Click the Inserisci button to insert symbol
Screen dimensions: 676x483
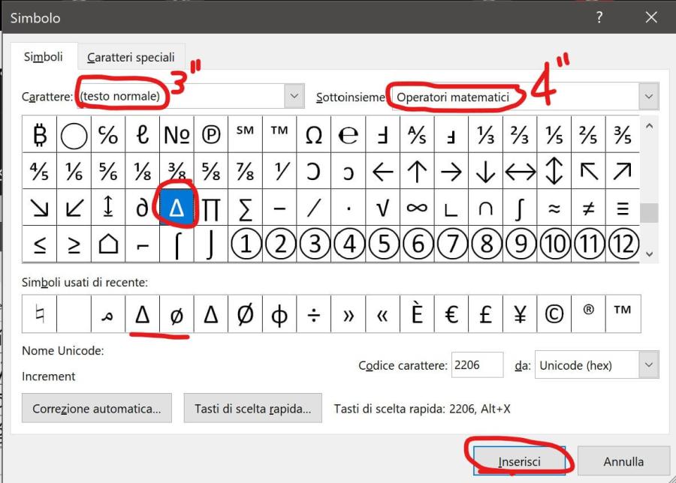coord(520,460)
